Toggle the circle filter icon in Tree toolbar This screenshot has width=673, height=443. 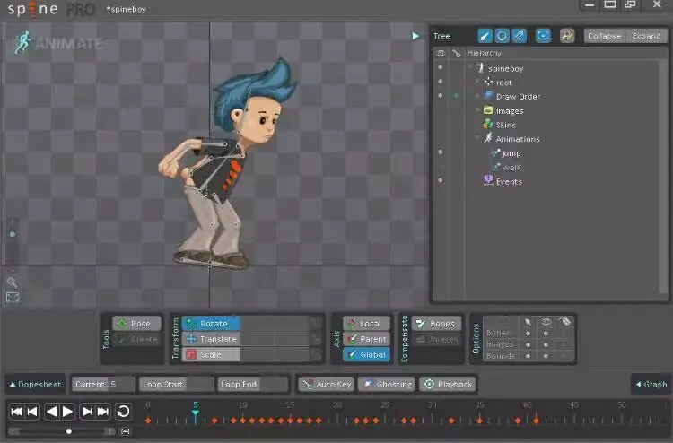click(x=502, y=36)
